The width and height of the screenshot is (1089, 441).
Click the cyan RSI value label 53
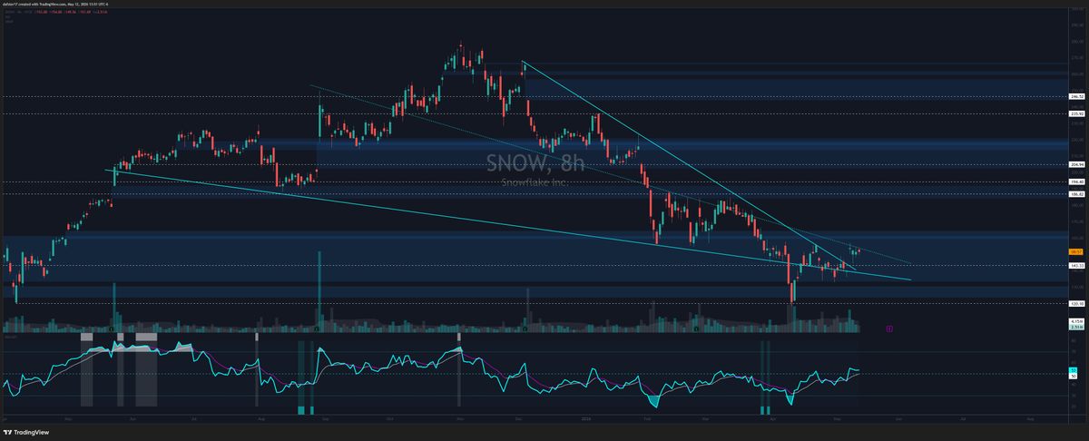1073,370
